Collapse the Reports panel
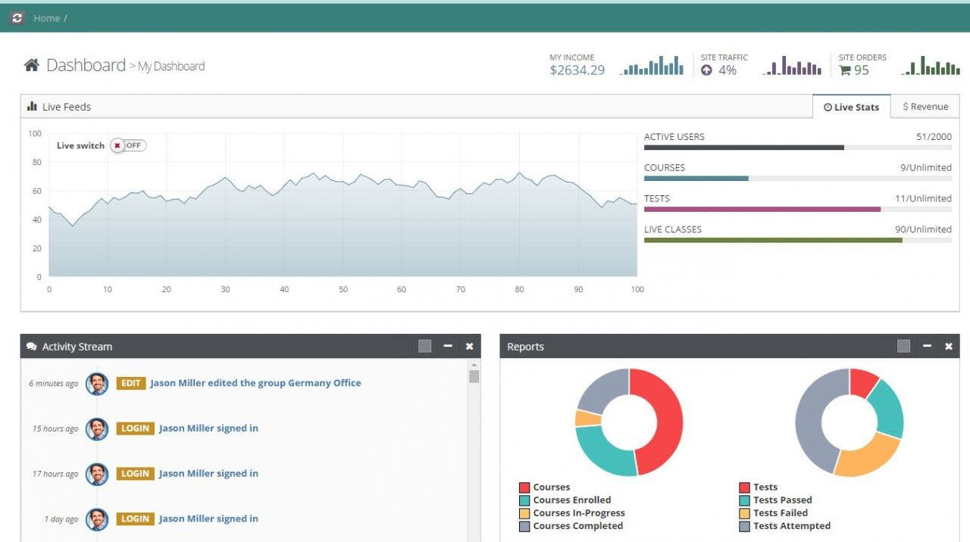Image resolution: width=970 pixels, height=542 pixels. [927, 345]
